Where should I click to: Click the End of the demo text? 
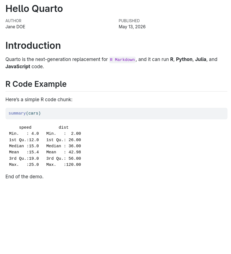[x=24, y=177]
